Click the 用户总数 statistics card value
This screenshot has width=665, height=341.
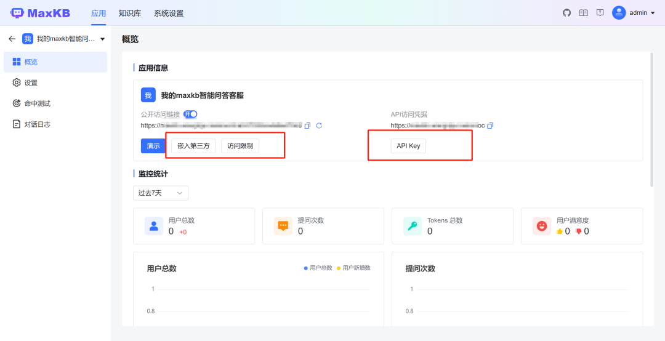click(x=171, y=231)
